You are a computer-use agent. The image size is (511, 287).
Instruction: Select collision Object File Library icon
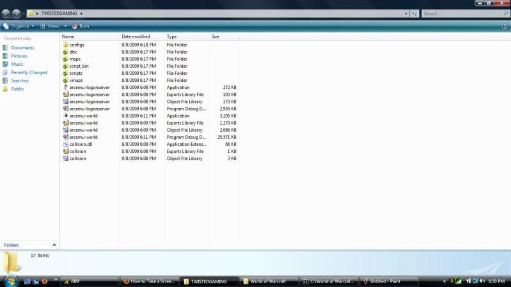pos(65,159)
